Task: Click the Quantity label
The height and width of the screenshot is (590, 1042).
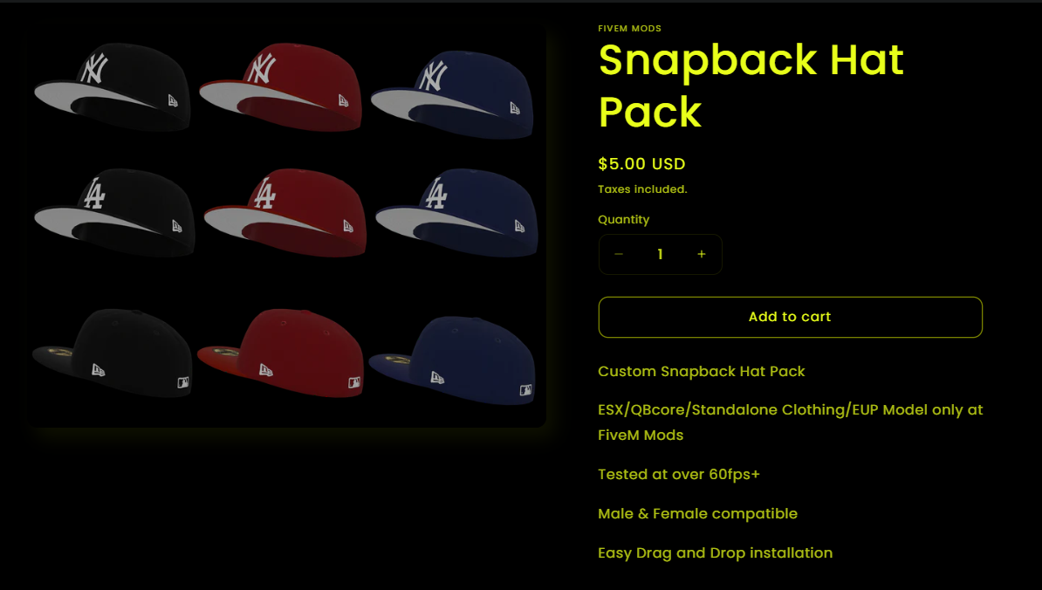Action: 623,220
